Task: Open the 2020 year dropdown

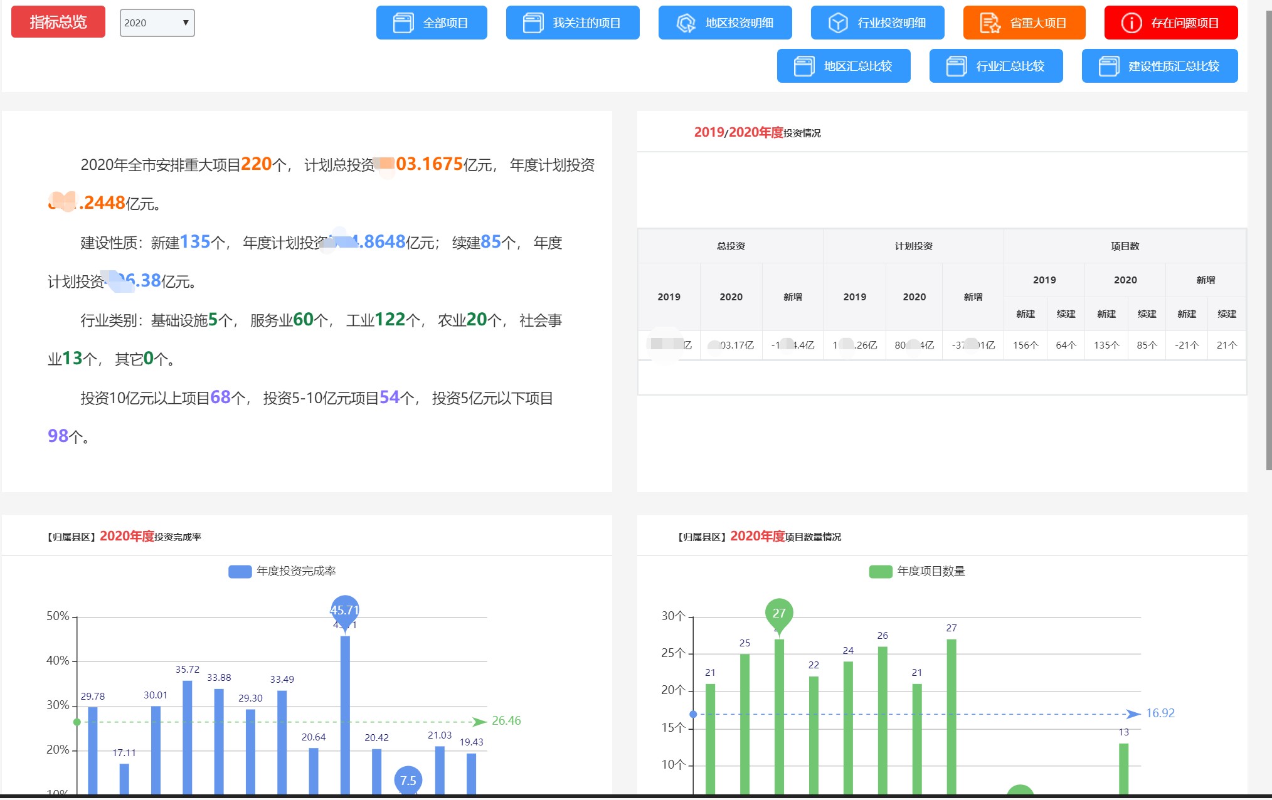Action: (151, 23)
